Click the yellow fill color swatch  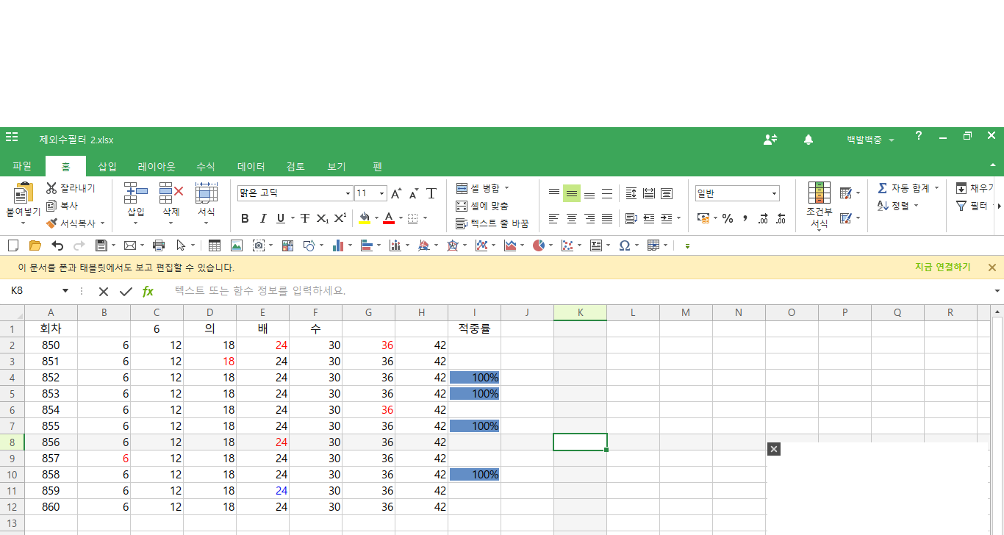click(365, 218)
